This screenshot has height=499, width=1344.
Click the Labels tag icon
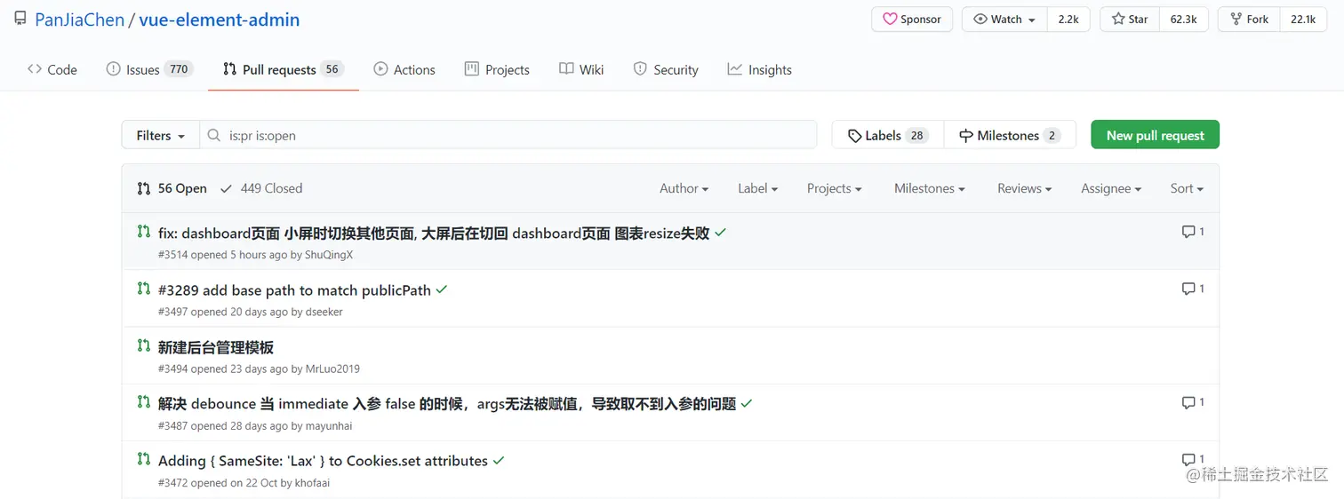(854, 136)
